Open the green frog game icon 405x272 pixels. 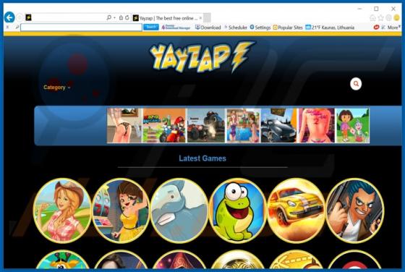click(238, 211)
